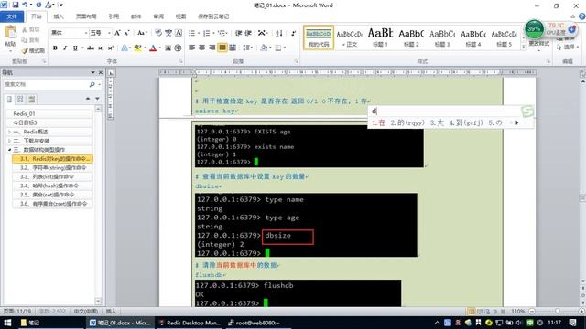Open the borders dropdown
This screenshot has height=329, width=586.
pos(285,48)
